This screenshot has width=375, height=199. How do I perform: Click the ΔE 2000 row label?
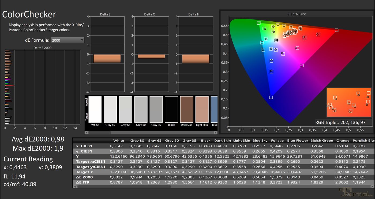(84, 177)
